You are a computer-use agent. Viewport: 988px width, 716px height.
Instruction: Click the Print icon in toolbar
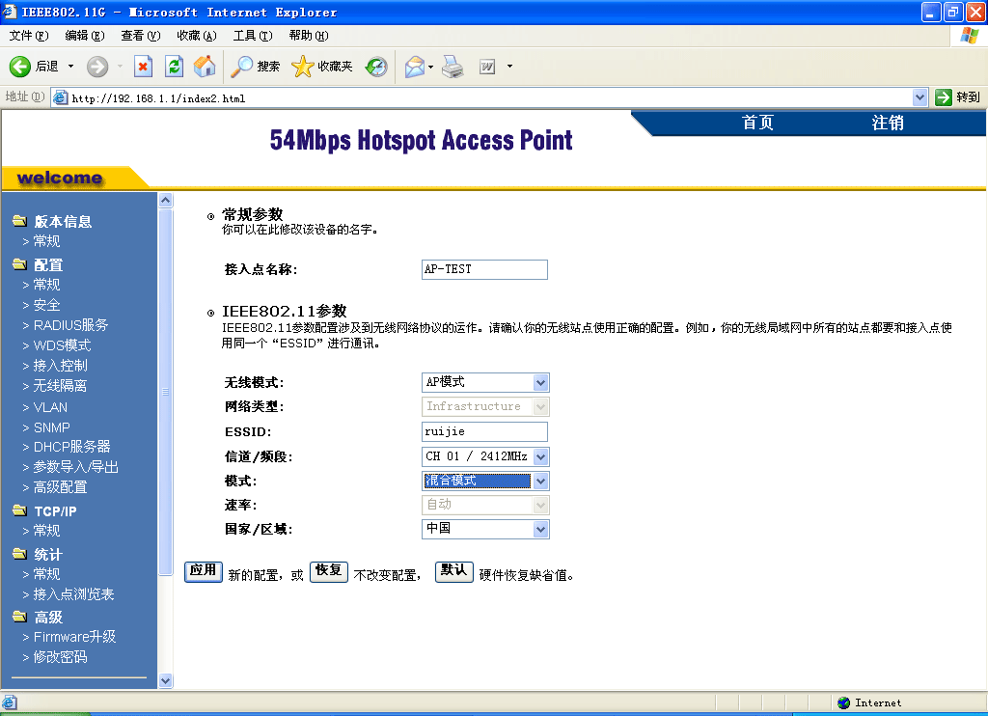pyautogui.click(x=453, y=67)
